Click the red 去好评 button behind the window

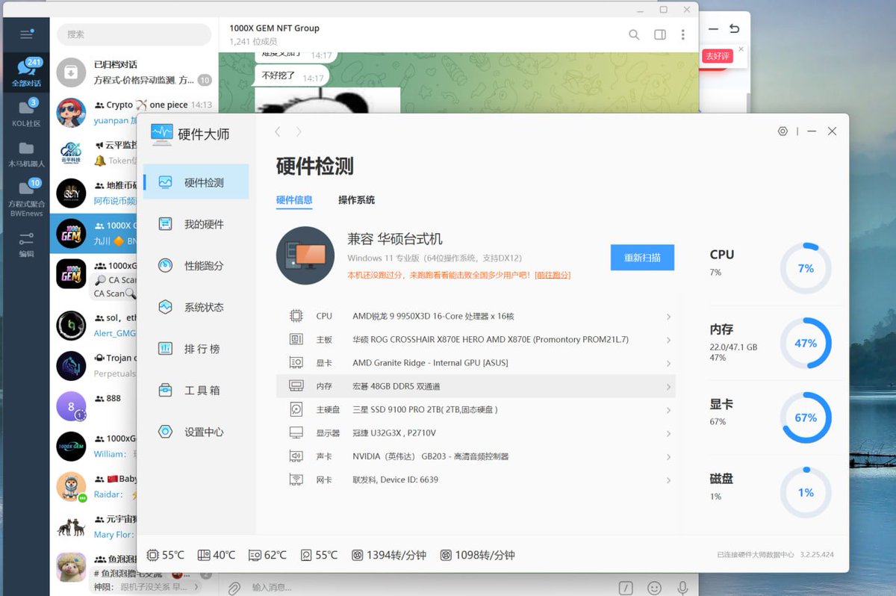coord(717,56)
